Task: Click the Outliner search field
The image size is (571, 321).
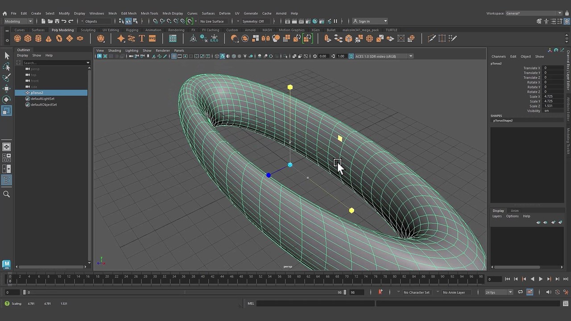Action: (x=54, y=63)
